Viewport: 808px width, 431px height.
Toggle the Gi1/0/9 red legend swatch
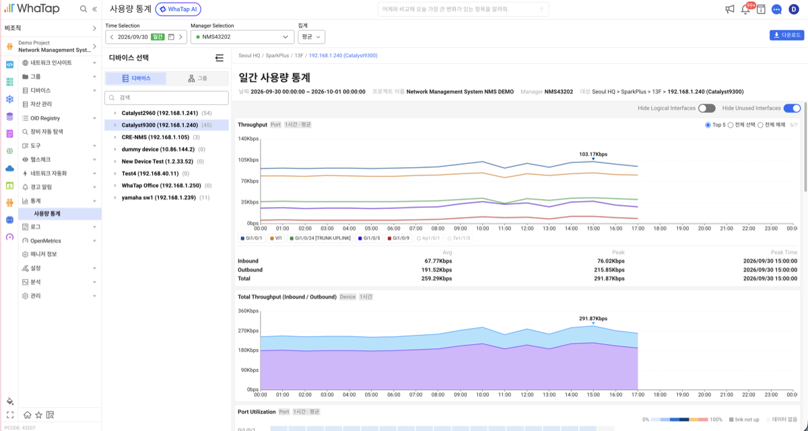[390, 238]
